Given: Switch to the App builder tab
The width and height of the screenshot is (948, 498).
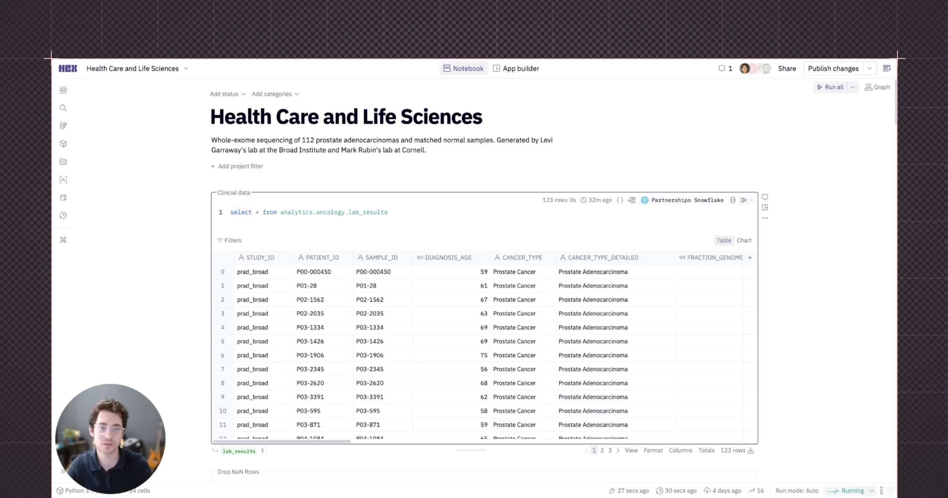Looking at the screenshot, I should click(516, 68).
